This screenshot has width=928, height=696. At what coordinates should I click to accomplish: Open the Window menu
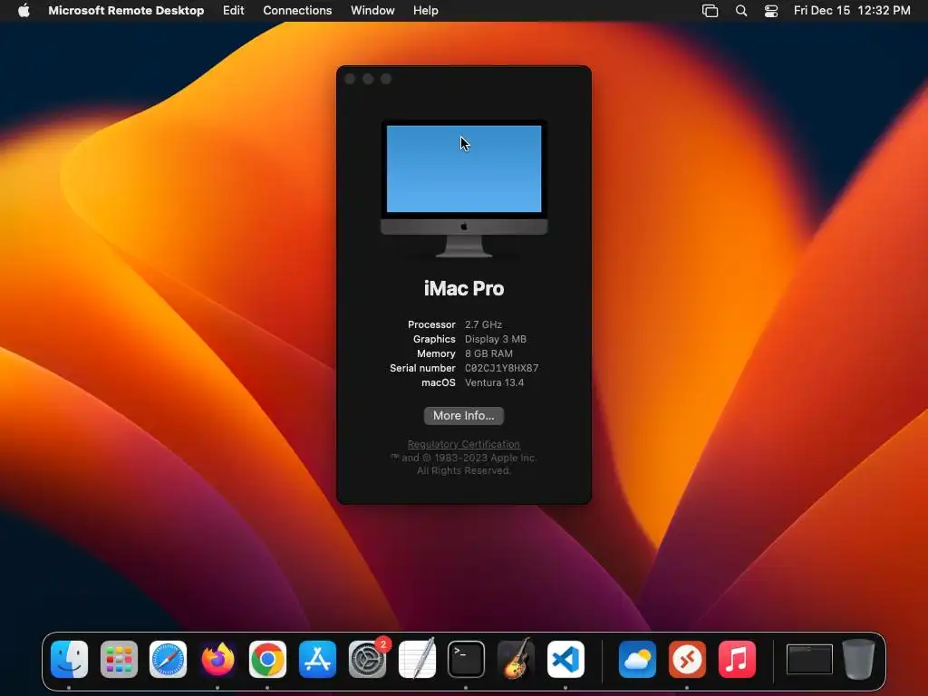[372, 11]
